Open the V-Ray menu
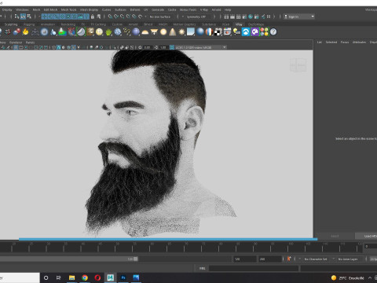Image resolution: width=377 pixels, height=283 pixels. tap(204, 9)
